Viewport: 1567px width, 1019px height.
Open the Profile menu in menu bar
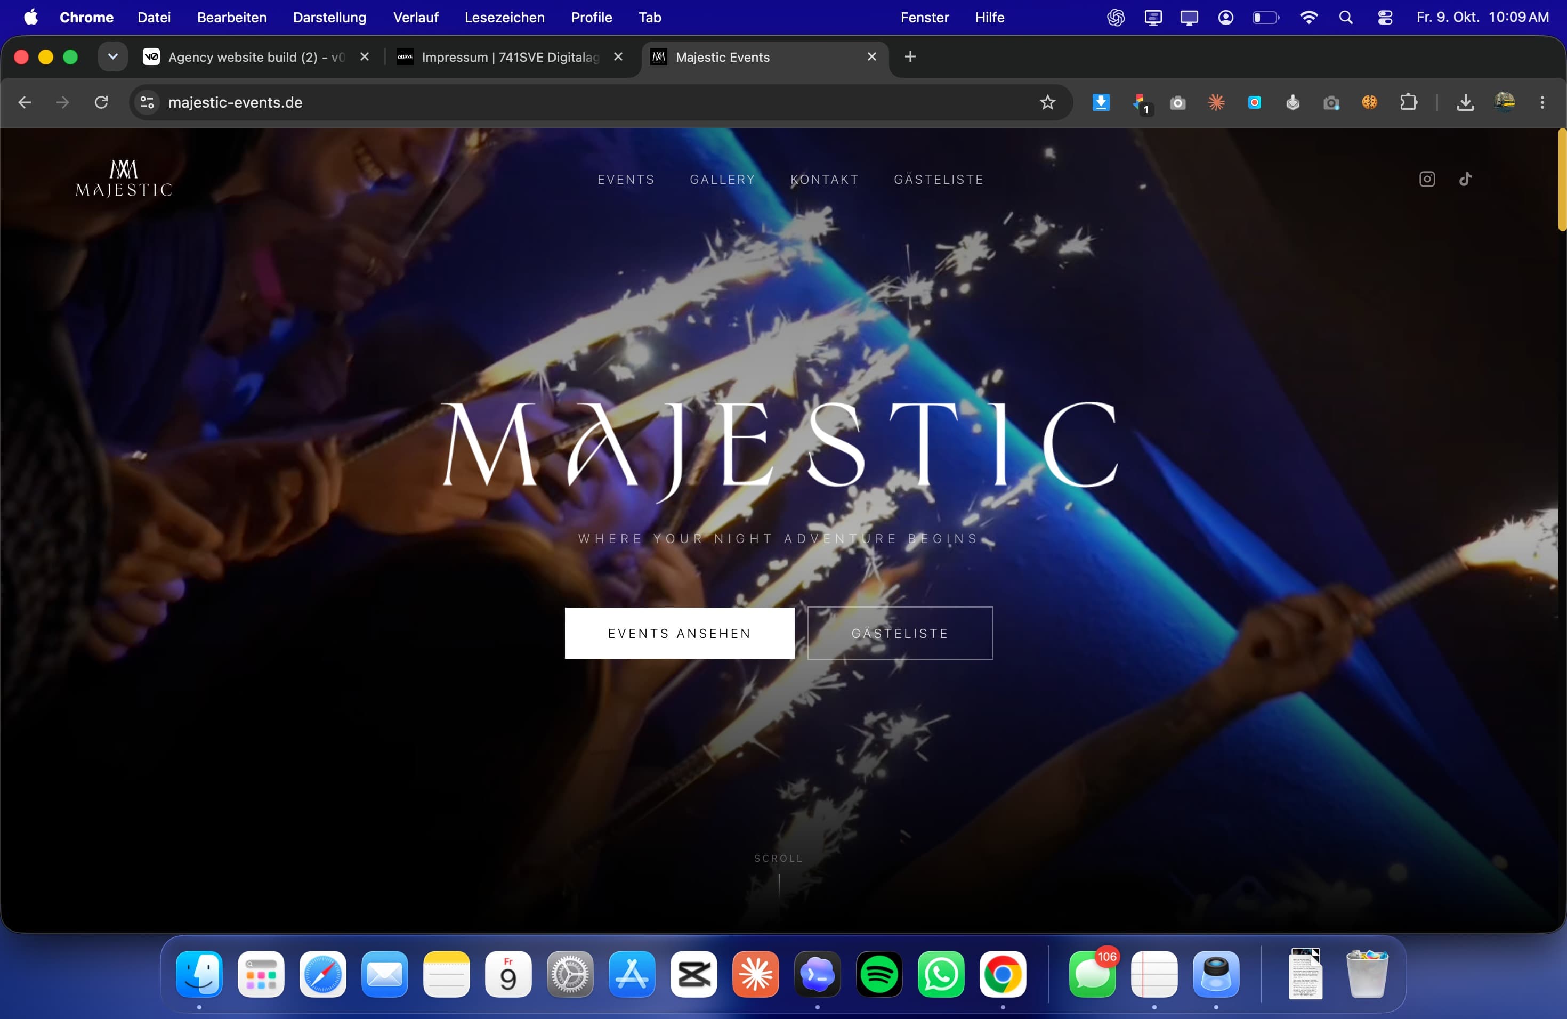(591, 17)
